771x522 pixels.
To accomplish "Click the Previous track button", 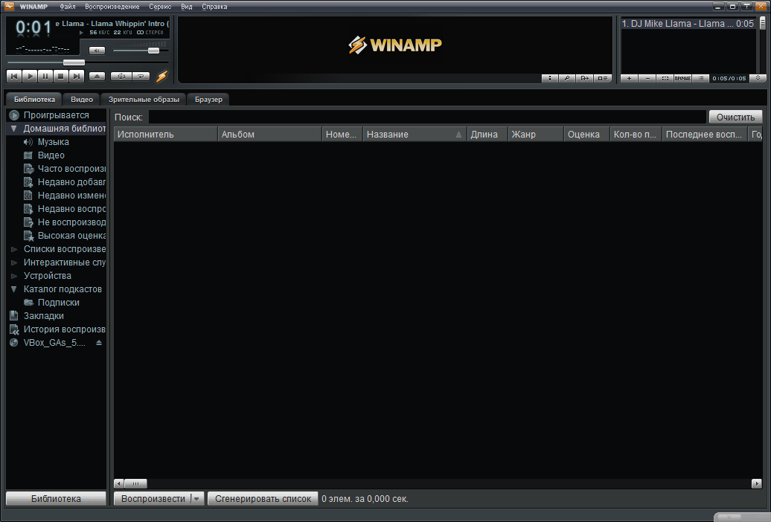I will (14, 76).
